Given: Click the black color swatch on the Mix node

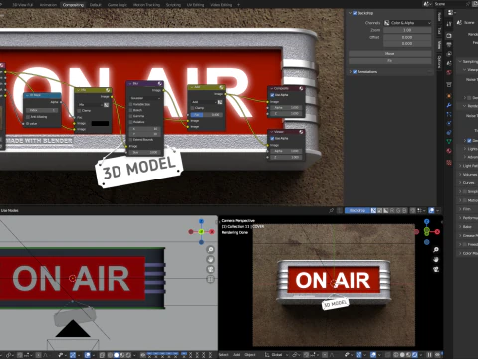Looking at the screenshot, I should tap(100, 123).
